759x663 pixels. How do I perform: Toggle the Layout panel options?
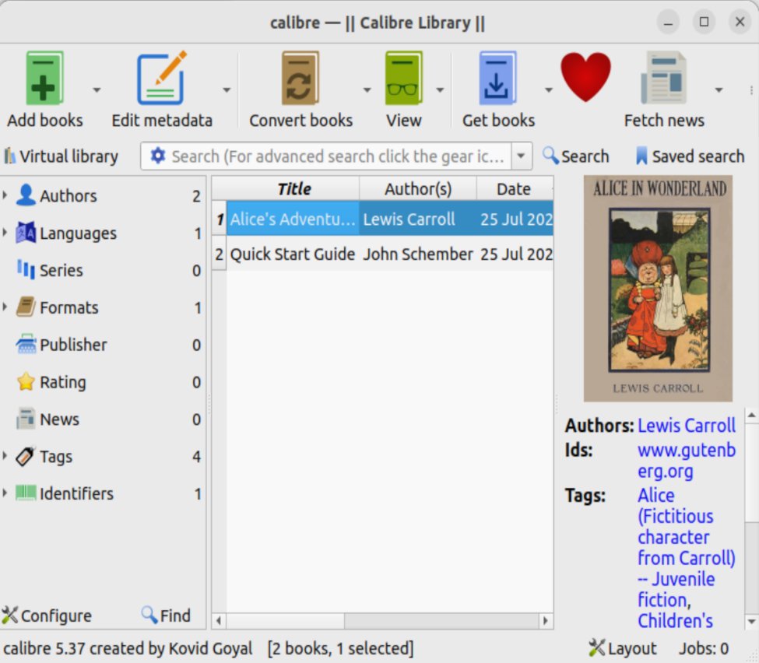[x=621, y=647]
